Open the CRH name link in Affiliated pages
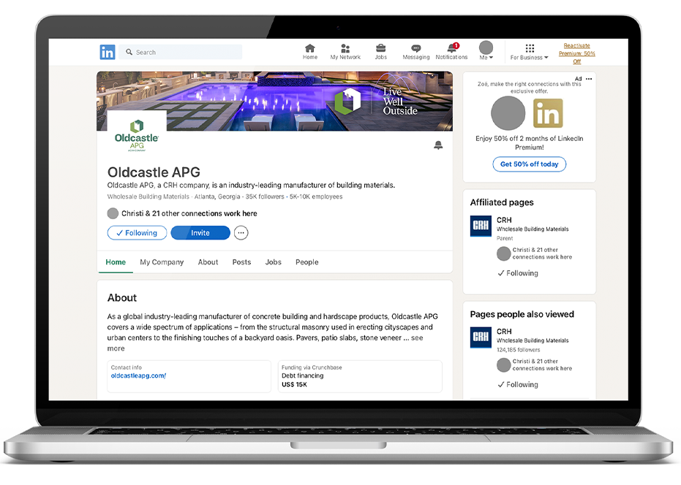681x485 pixels. [504, 220]
